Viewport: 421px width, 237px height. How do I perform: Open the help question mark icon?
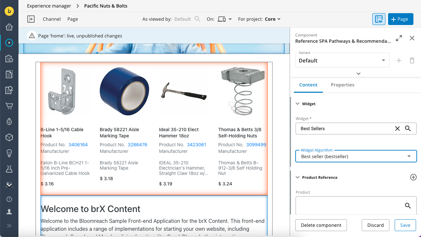(x=9, y=199)
